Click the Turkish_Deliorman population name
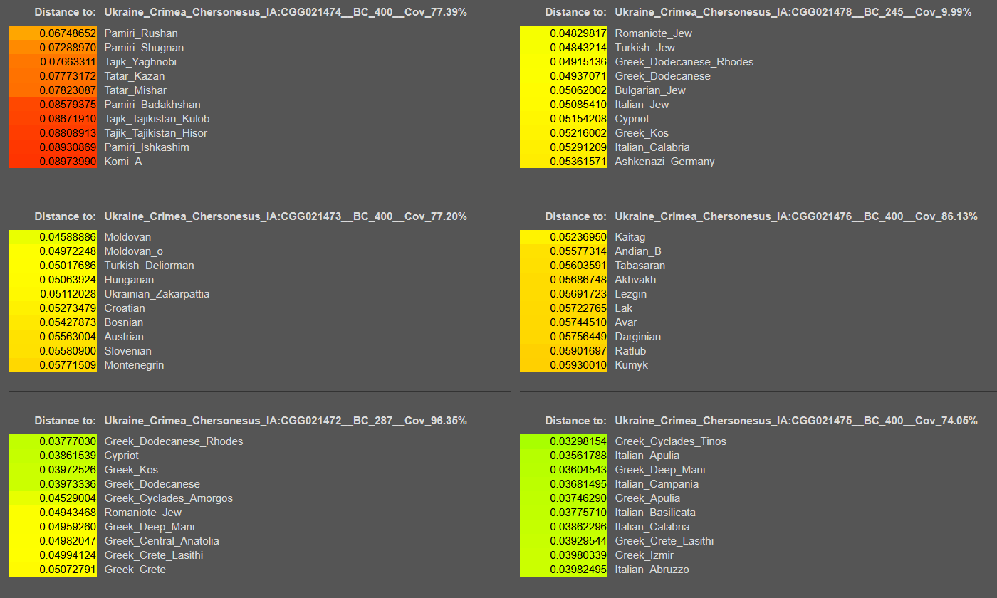 click(149, 266)
